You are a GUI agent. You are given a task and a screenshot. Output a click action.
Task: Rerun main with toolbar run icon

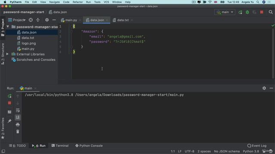[x=240, y=12]
